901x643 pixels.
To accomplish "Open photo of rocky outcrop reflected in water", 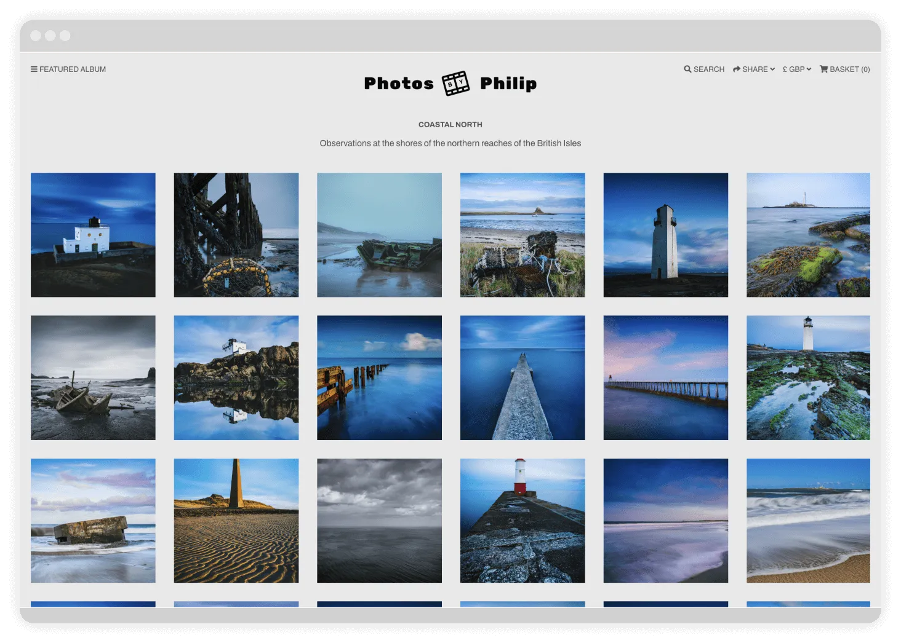I will click(236, 378).
